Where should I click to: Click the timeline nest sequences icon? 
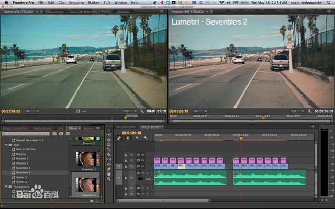119,138
